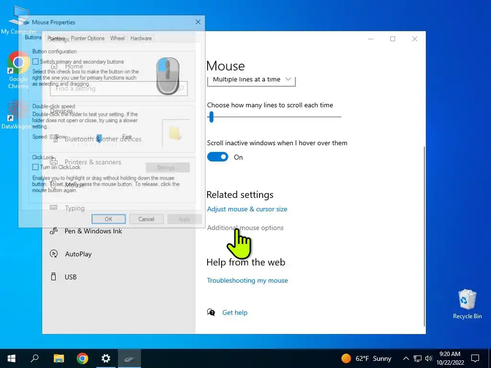Check Switch primary and secondary buttons
Viewport: 491px width, 368px height.
point(35,62)
